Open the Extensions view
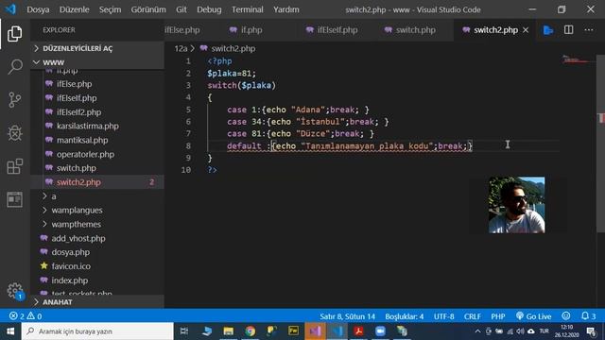The height and width of the screenshot is (340, 605). [x=15, y=166]
